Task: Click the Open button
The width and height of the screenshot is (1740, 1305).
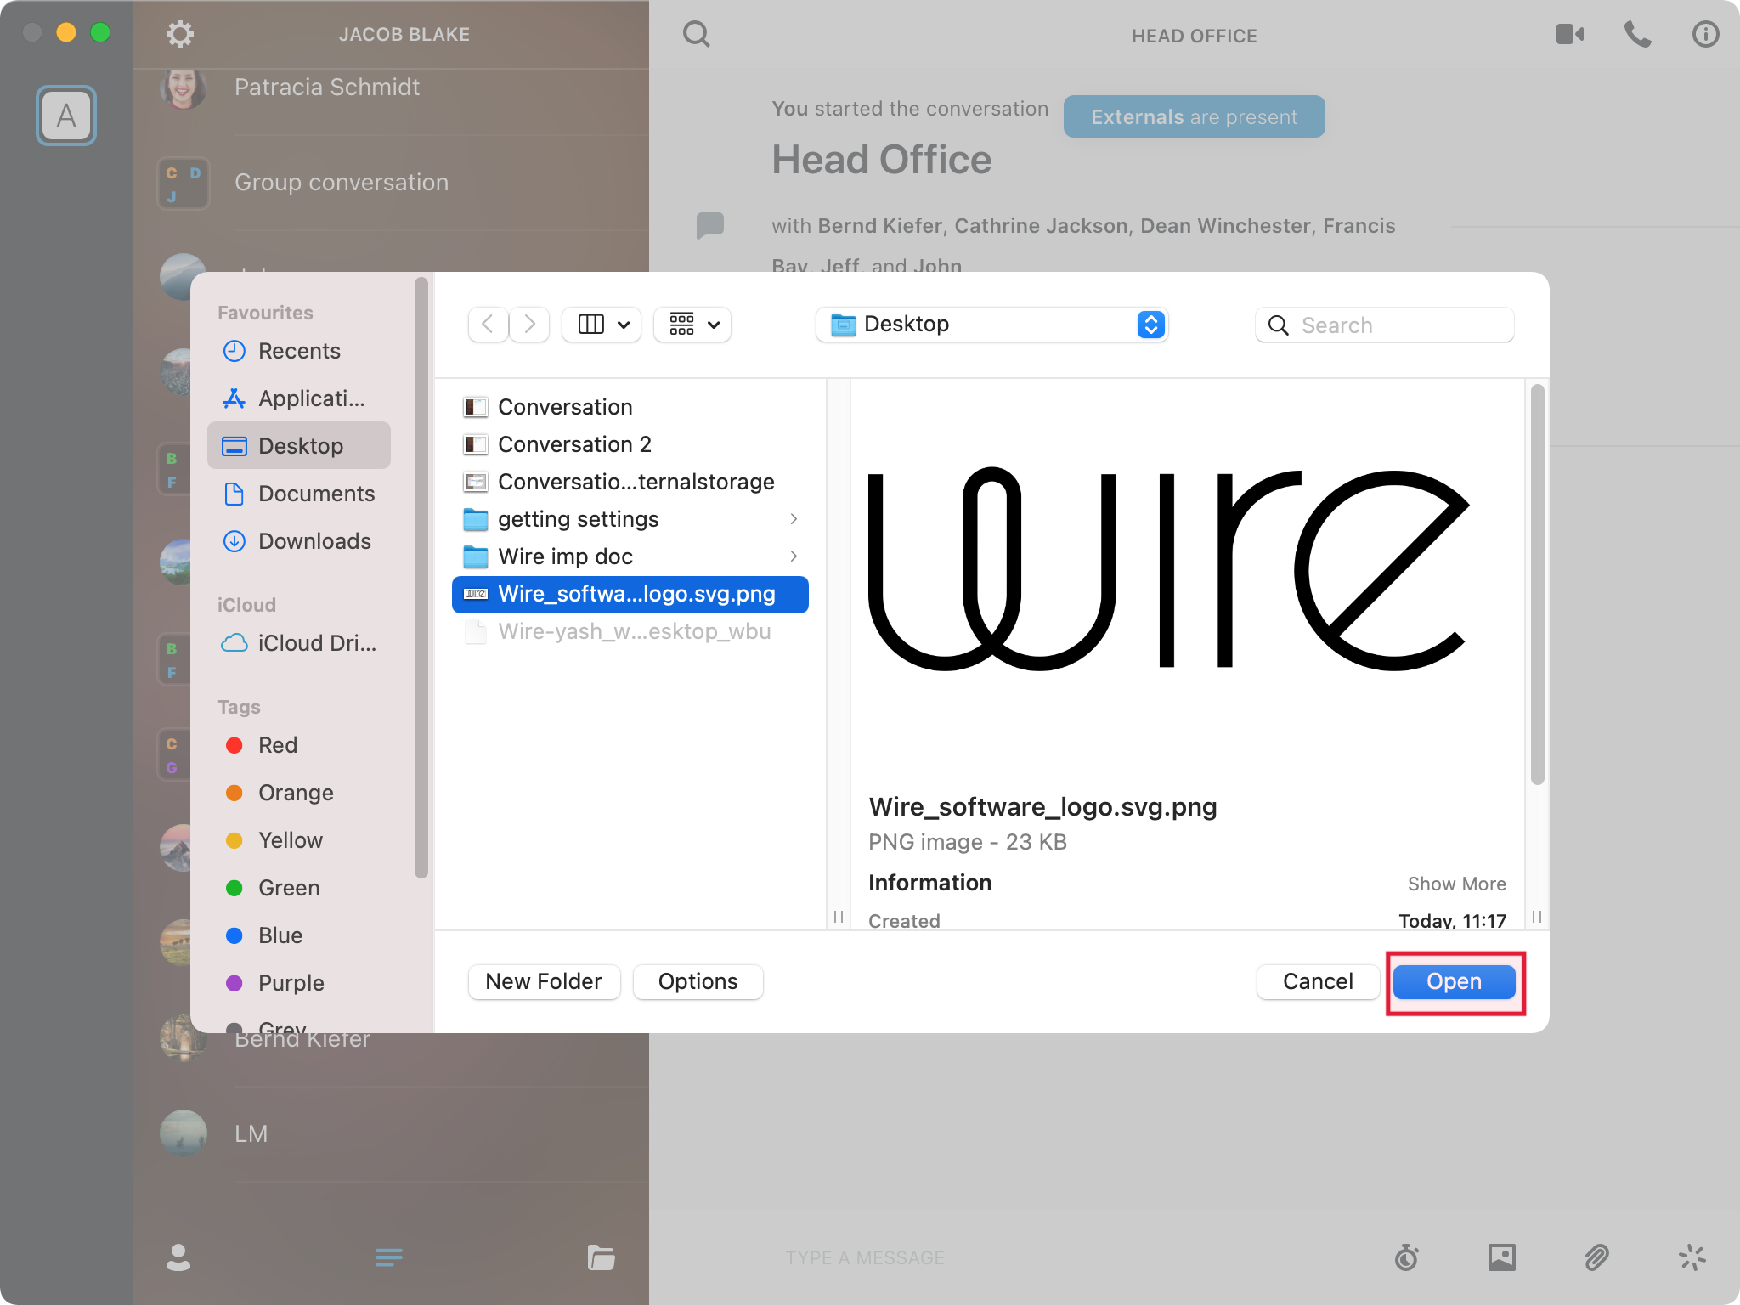Action: [1454, 982]
